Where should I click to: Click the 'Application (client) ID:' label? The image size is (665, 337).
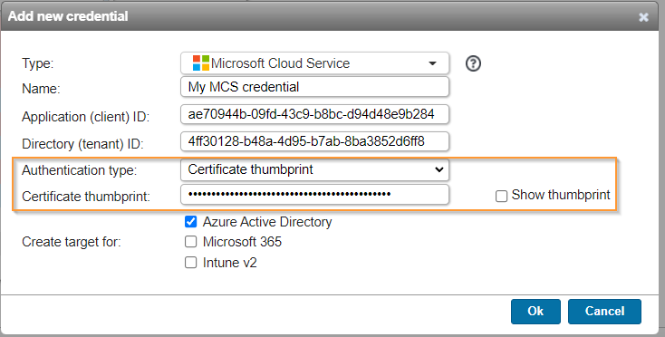coord(86,117)
